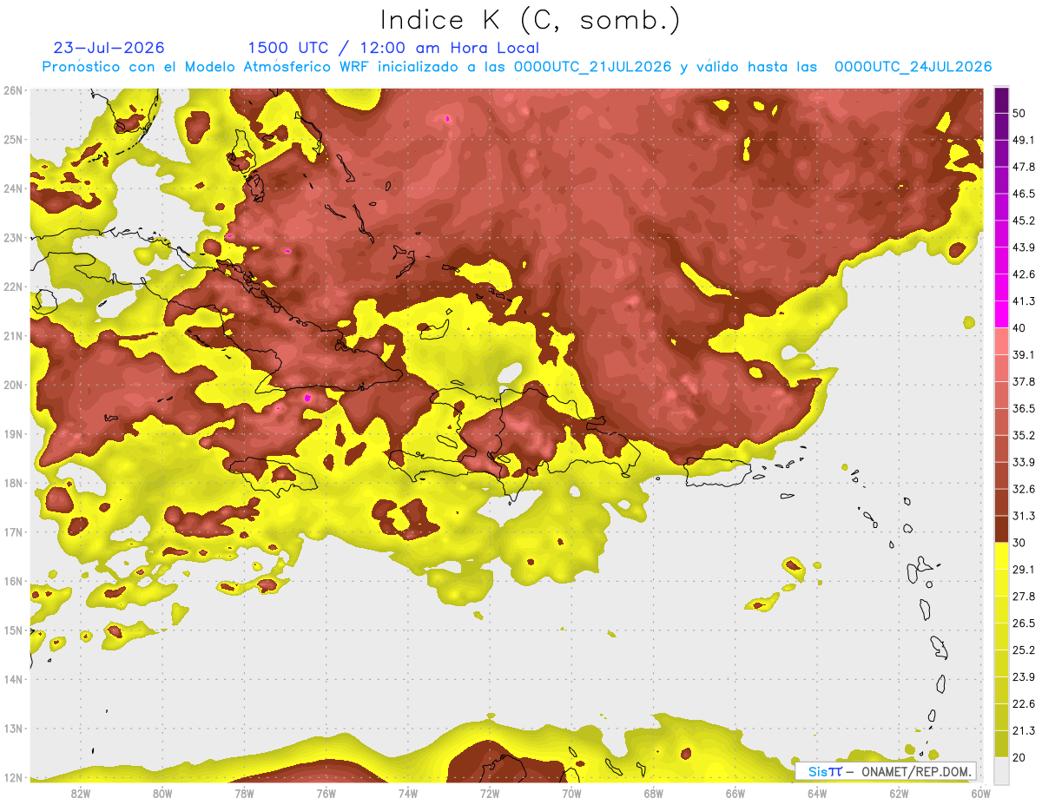Click latitude label "16N"

point(13,581)
